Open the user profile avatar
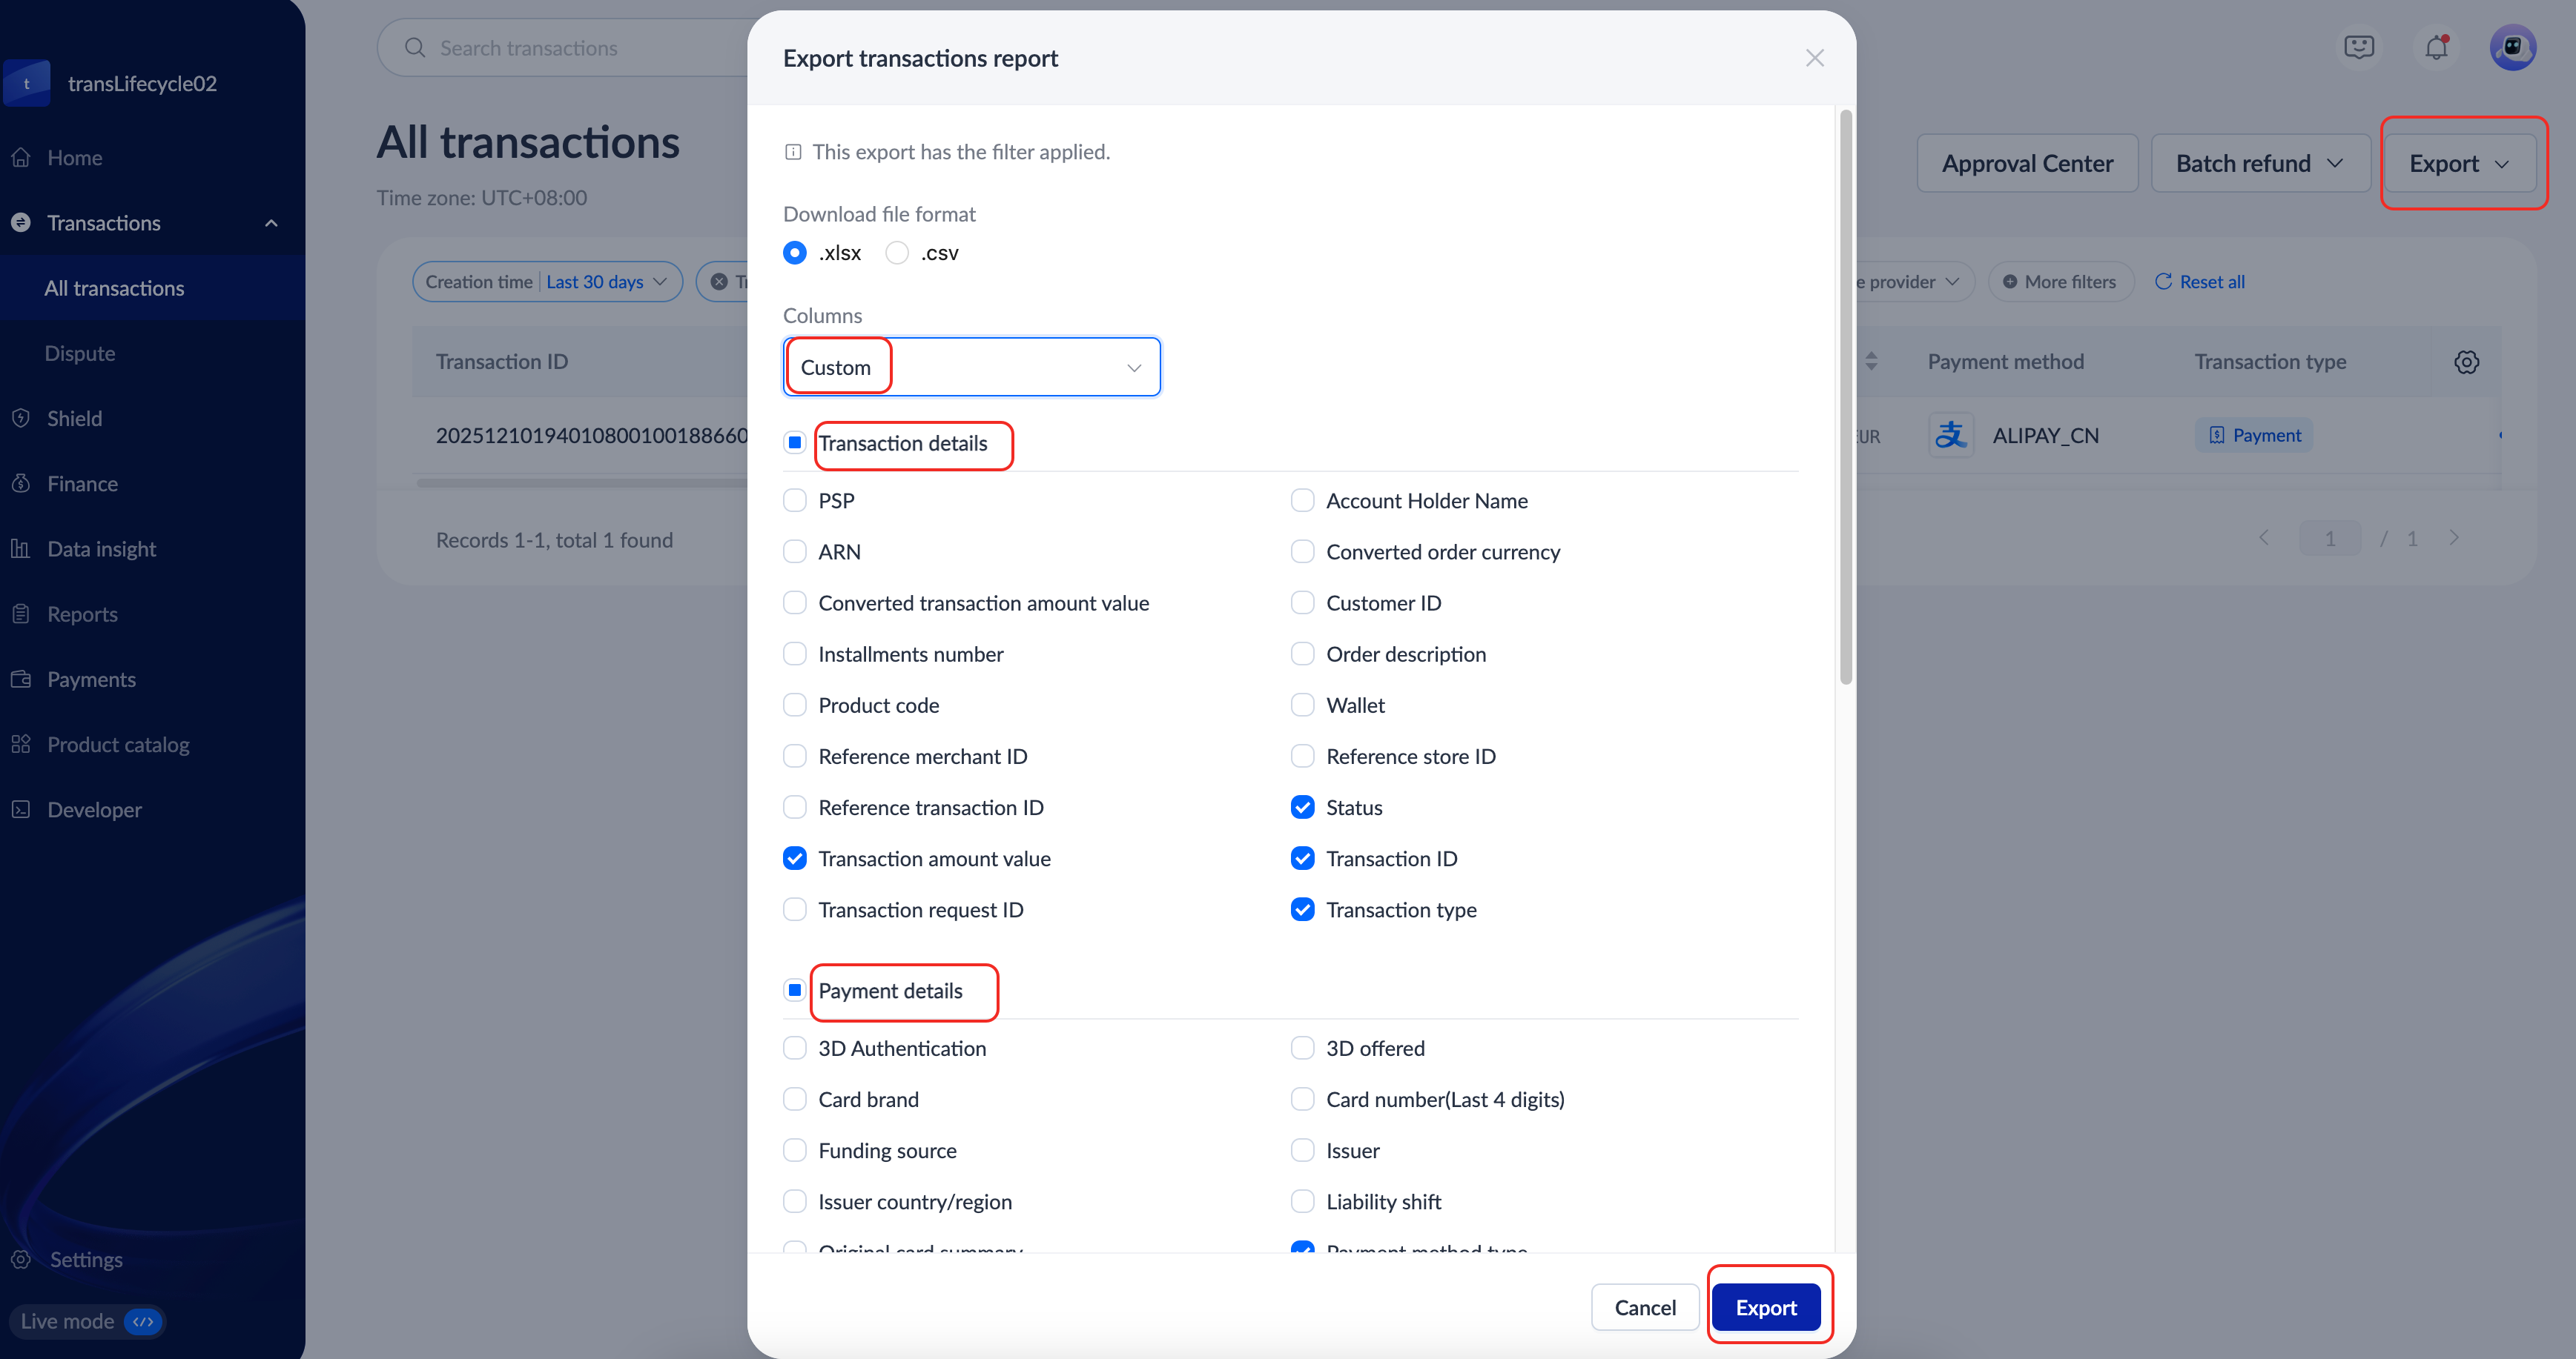Viewport: 2576px width, 1359px height. [x=2512, y=47]
